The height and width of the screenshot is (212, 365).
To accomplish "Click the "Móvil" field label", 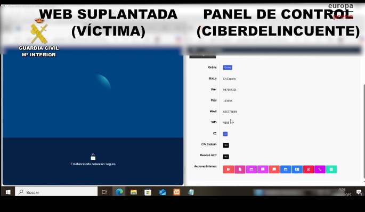I will [213, 111].
